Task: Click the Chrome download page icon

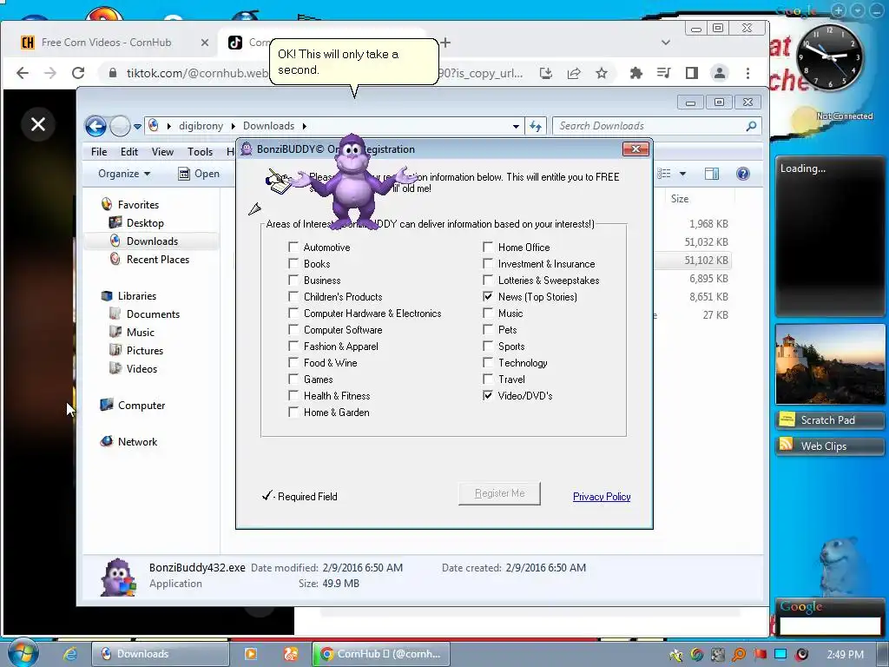Action: pos(545,73)
